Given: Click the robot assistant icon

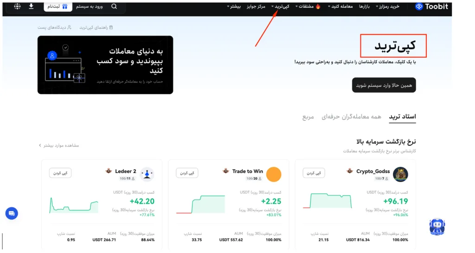Looking at the screenshot, I should pyautogui.click(x=436, y=227).
